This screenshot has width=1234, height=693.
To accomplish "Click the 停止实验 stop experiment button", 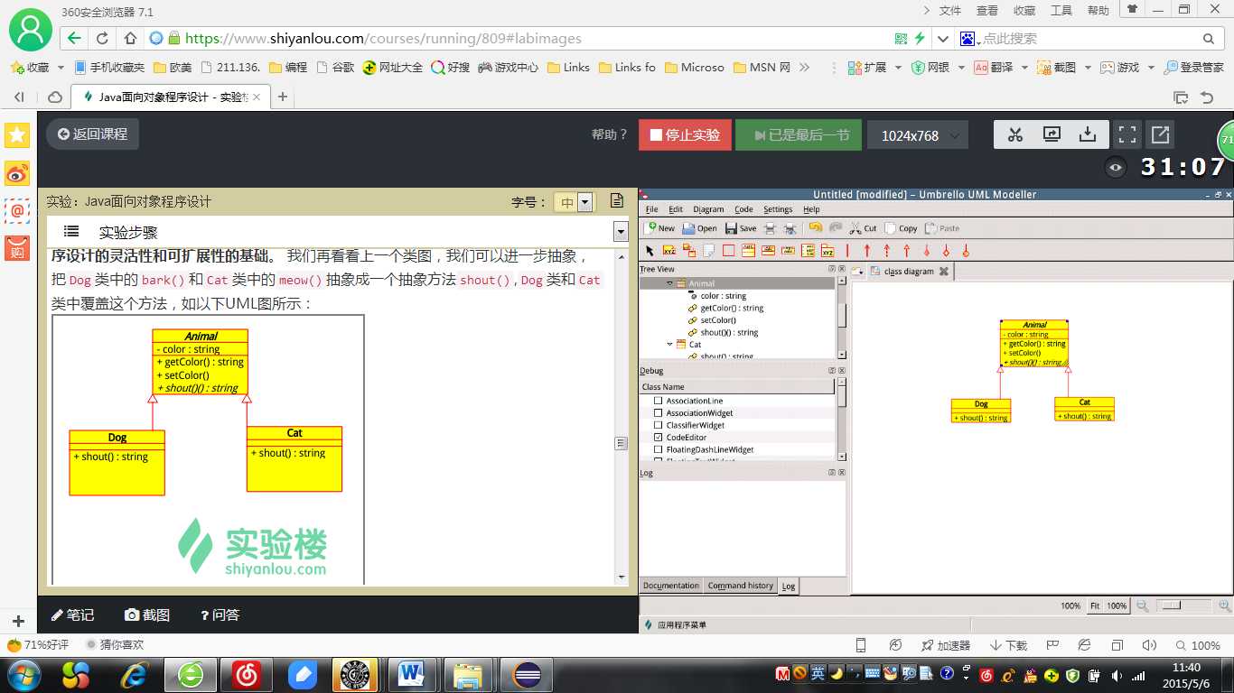I will 685,135.
